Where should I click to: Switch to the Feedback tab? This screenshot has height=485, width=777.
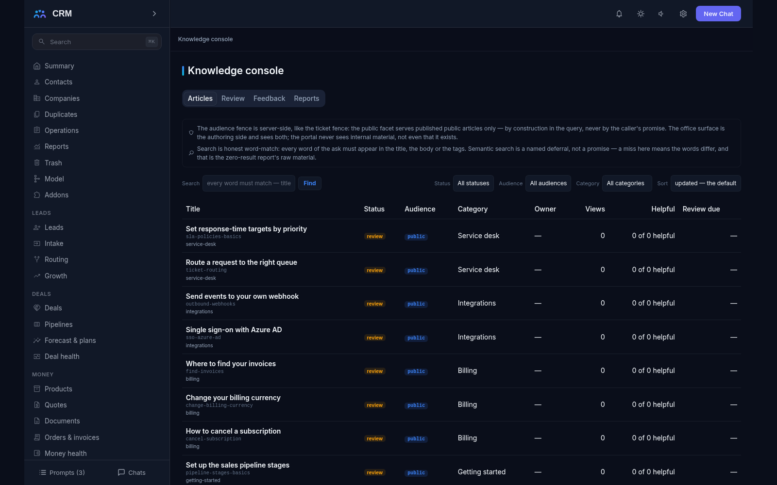[x=269, y=98]
